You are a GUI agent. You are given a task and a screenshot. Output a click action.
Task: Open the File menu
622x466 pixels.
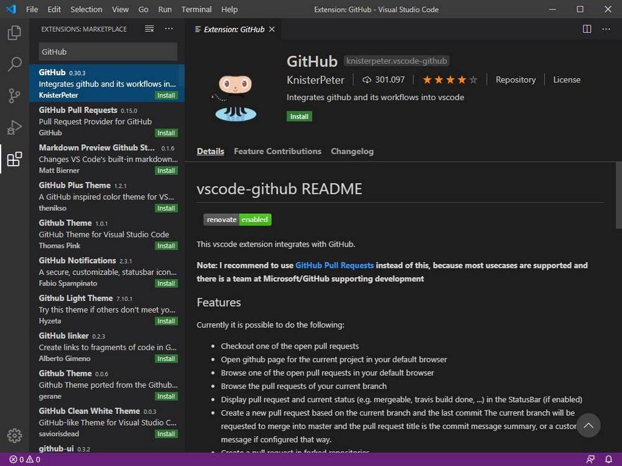click(x=32, y=9)
